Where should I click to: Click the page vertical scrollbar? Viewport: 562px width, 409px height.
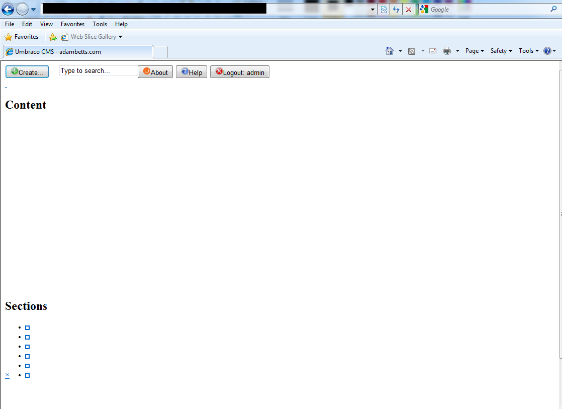[x=560, y=214]
